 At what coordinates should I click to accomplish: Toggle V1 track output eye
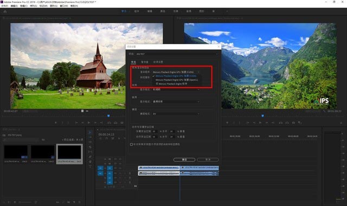(120, 168)
